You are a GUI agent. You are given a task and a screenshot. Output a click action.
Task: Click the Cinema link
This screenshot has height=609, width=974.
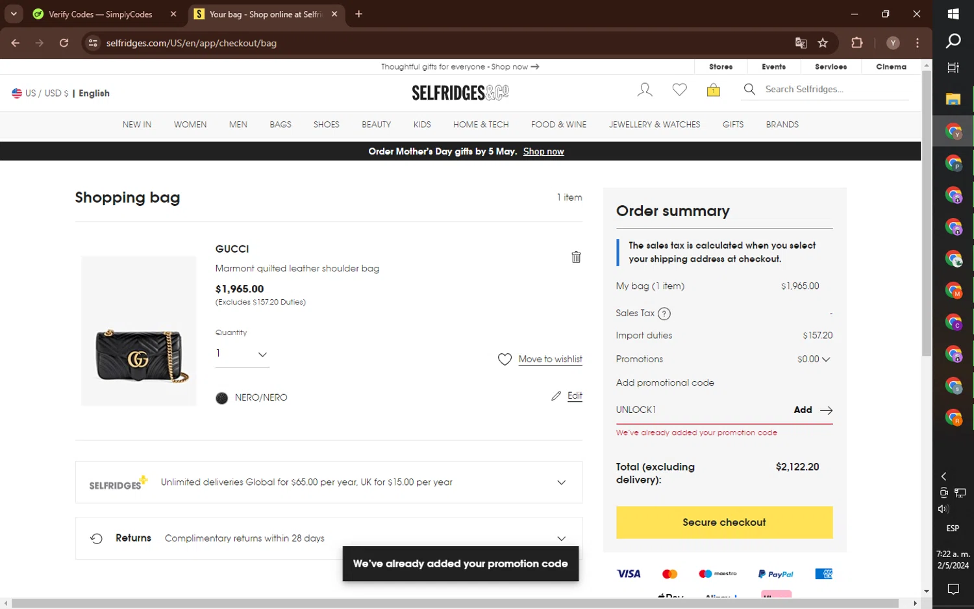pyautogui.click(x=891, y=67)
